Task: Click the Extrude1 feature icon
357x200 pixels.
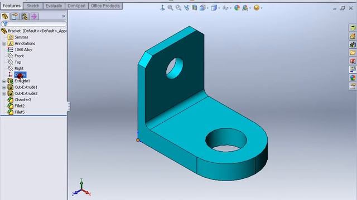Action: click(10, 81)
